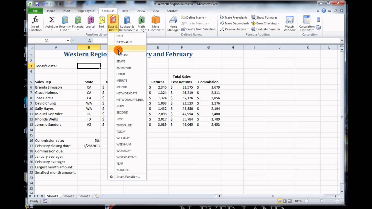Switch to the Data tab

[125, 11]
